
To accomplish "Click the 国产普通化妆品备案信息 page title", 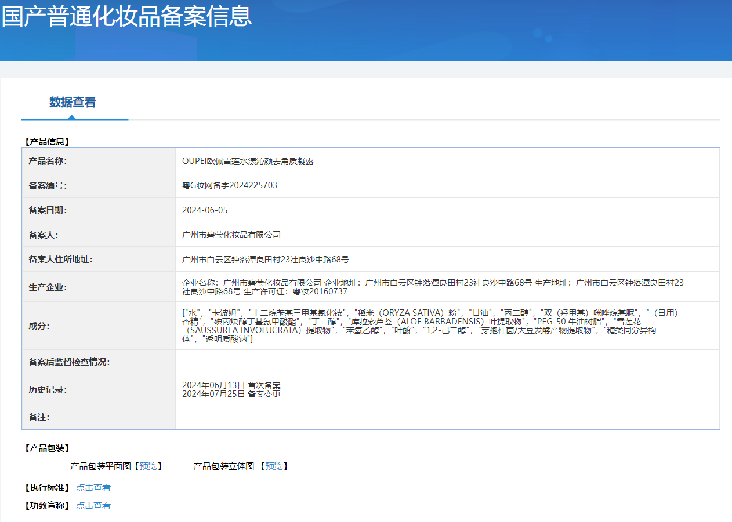I will (x=126, y=16).
